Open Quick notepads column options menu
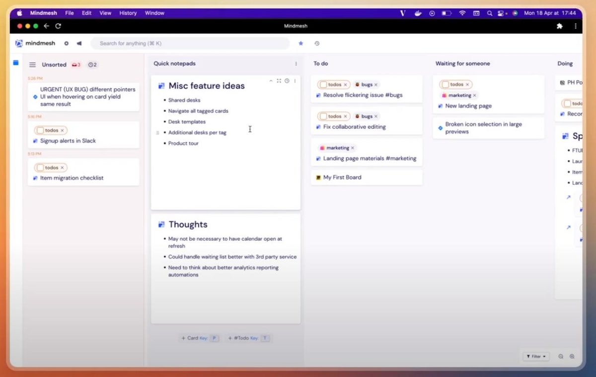Image resolution: width=596 pixels, height=377 pixels. coord(296,64)
